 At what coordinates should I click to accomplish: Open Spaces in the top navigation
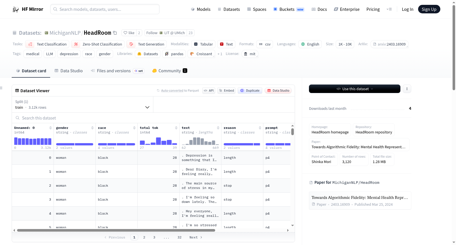[256, 9]
